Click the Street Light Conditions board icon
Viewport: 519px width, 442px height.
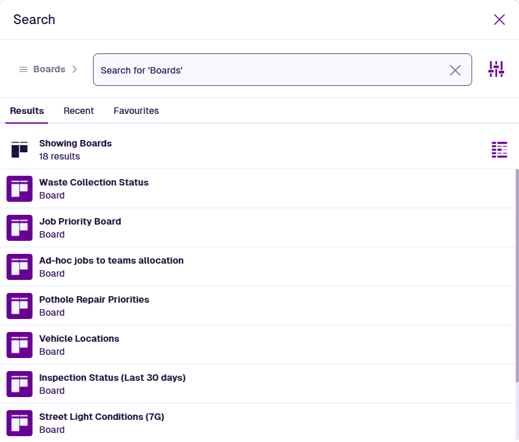[x=20, y=423]
